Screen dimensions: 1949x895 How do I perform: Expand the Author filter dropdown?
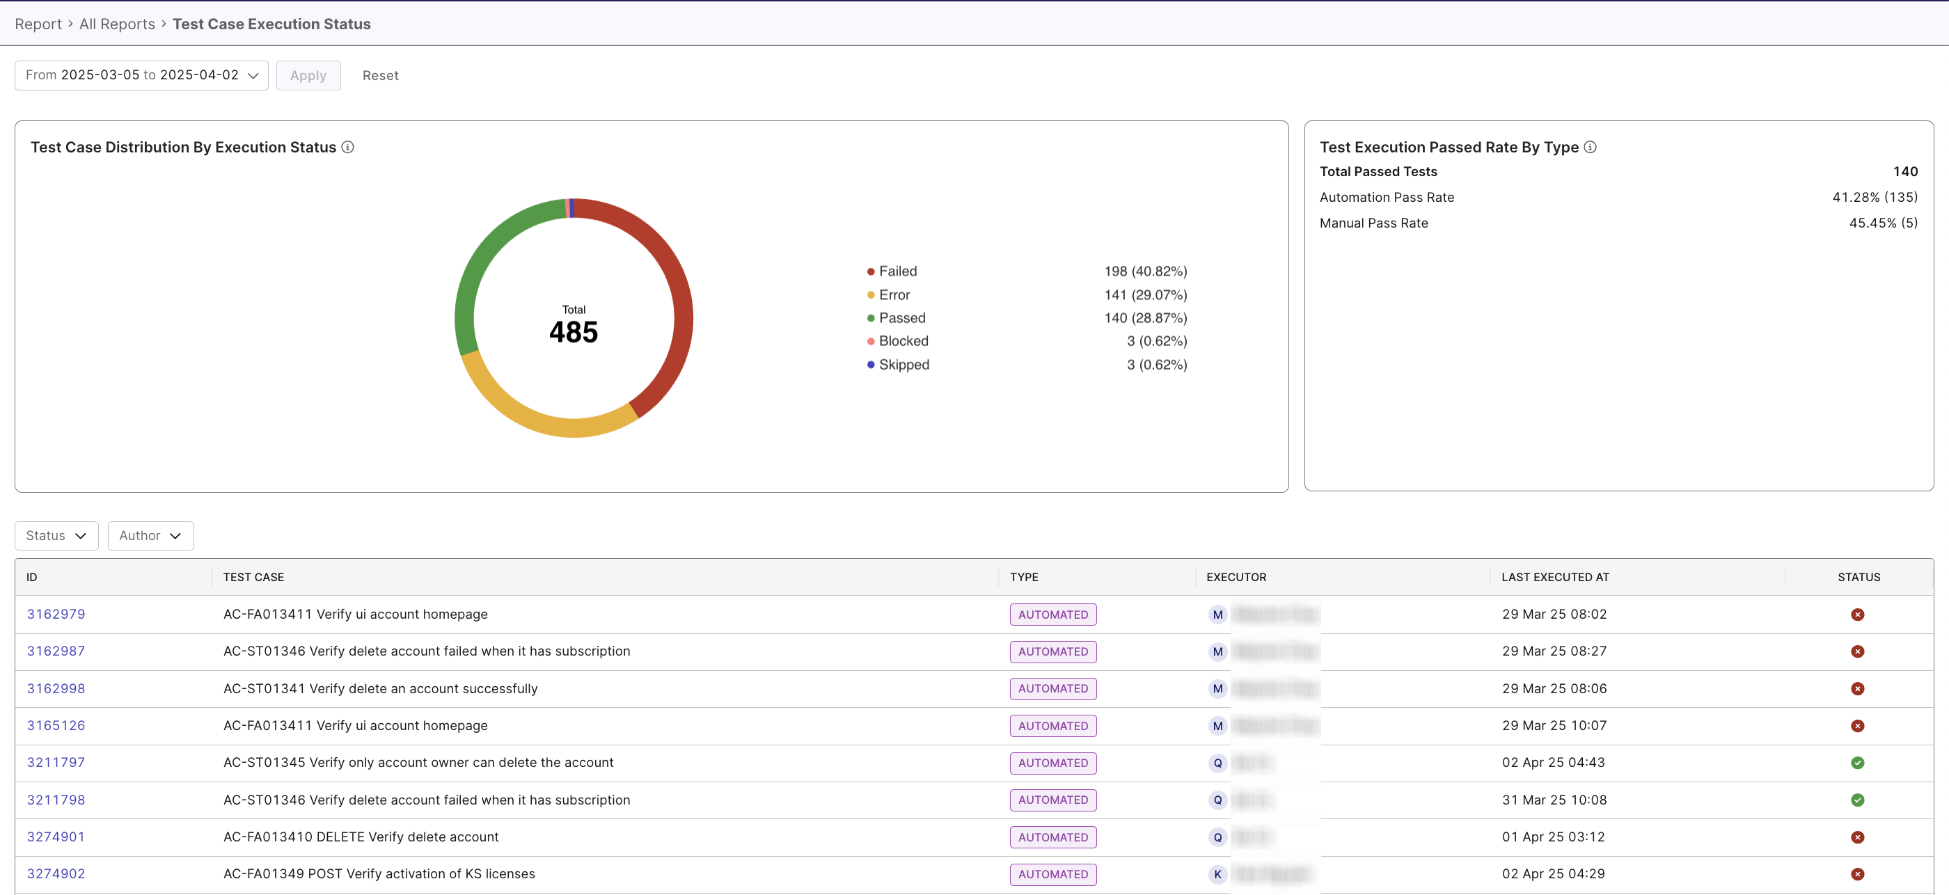click(150, 535)
